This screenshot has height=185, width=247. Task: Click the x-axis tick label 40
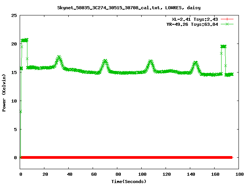(x=69, y=174)
